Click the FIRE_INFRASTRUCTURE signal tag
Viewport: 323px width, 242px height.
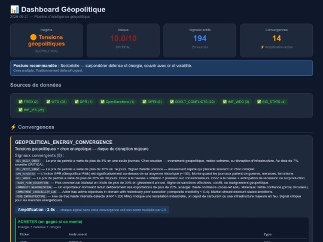[x=31, y=197]
